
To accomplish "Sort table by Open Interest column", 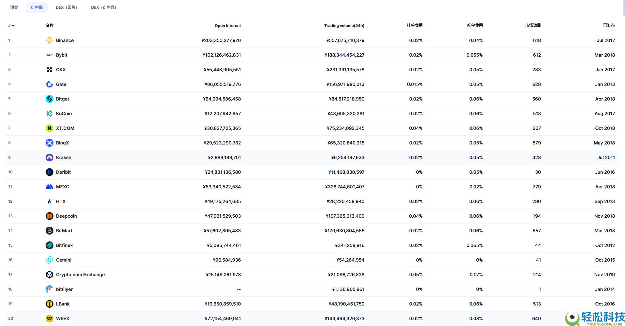I will (227, 26).
